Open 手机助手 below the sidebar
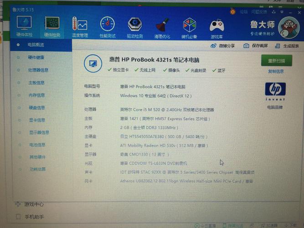Image resolution: width=304 pixels, height=228 pixels. pyautogui.click(x=34, y=217)
